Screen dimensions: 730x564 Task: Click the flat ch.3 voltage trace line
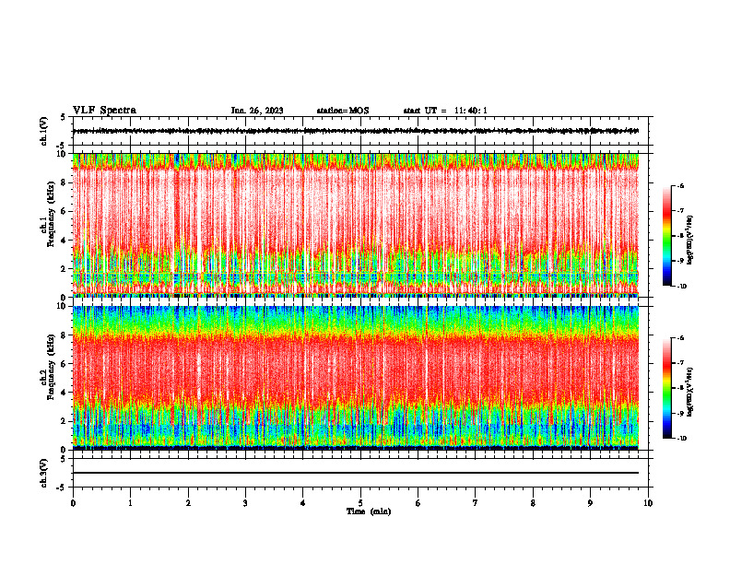click(356, 473)
